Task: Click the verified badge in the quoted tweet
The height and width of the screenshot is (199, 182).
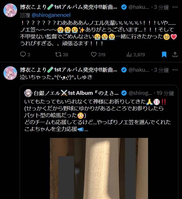Action: tap(124, 93)
